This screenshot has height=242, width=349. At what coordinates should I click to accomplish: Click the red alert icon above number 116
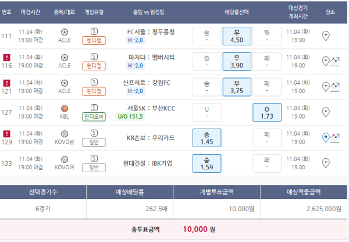[7, 57]
